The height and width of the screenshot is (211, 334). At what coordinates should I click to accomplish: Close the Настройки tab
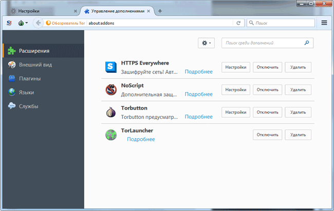tap(76, 11)
